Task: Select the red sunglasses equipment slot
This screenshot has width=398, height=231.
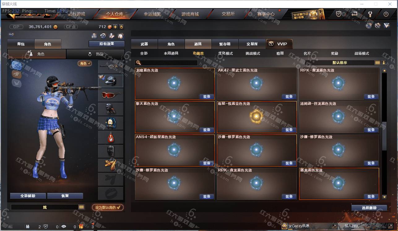Action: tap(110, 95)
